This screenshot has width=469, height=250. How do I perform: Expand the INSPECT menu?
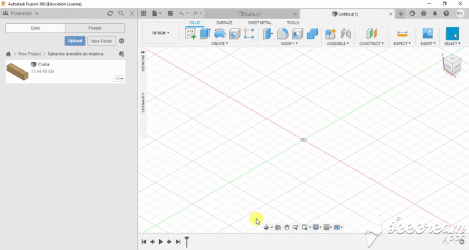click(402, 44)
